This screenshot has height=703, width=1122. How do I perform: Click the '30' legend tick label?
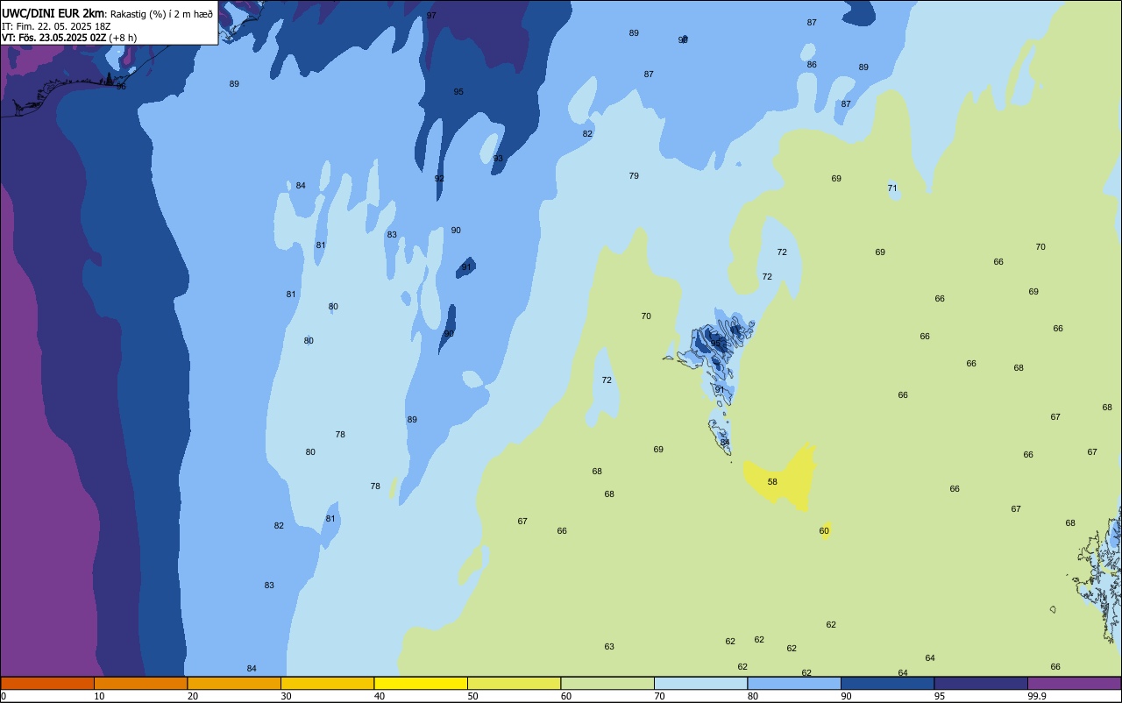[286, 696]
